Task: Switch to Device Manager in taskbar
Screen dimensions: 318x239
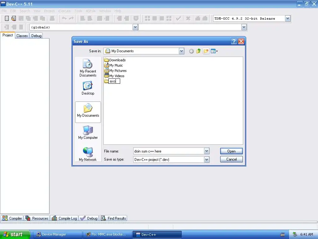Action: click(57, 234)
